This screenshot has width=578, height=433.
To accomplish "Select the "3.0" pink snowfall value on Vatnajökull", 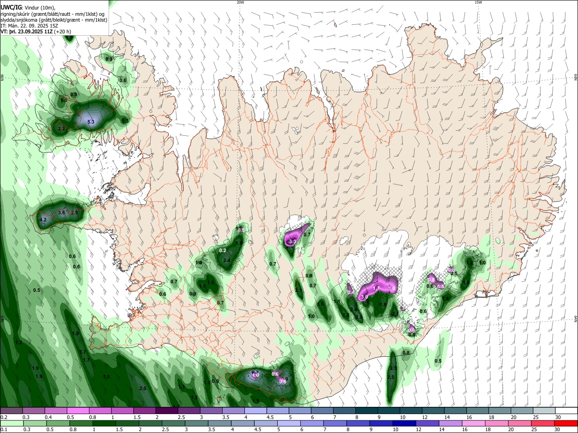I will pyautogui.click(x=365, y=297).
